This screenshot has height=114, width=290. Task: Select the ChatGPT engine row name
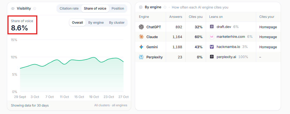point(154,27)
